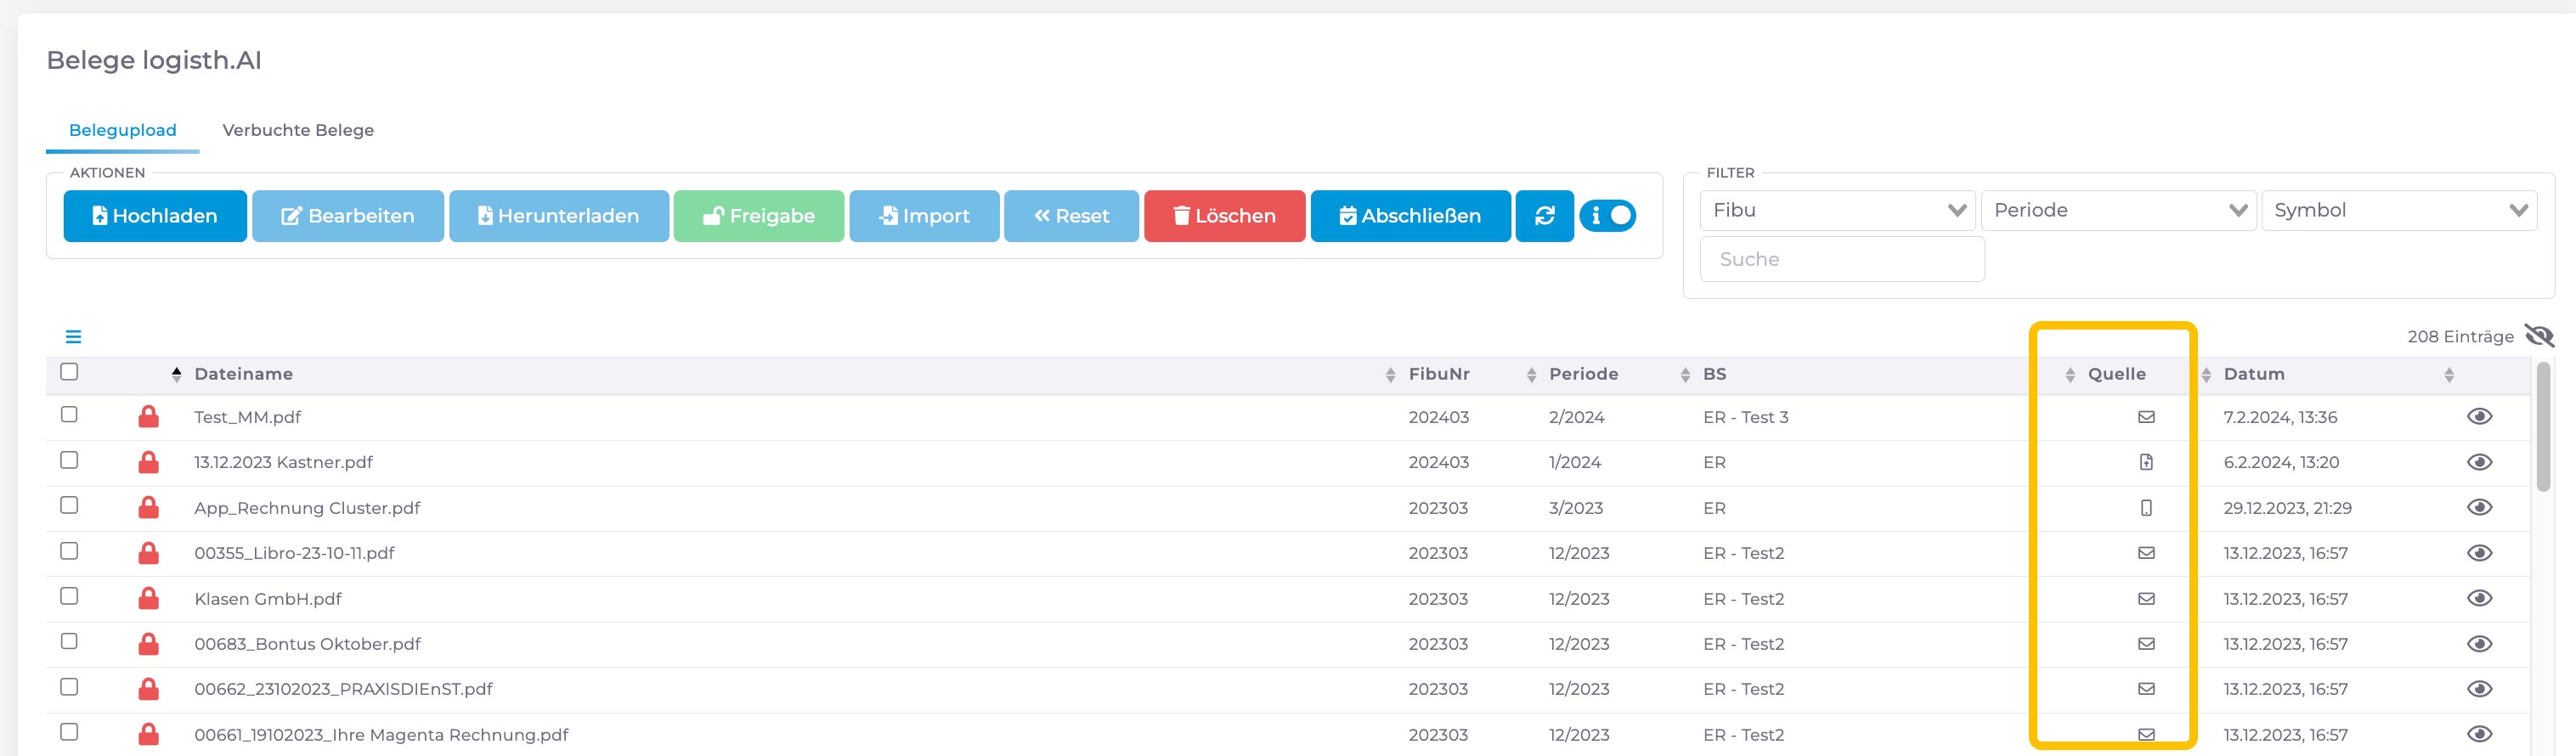The width and height of the screenshot is (2576, 756).
Task: Click email source icon for 00662_23102023_PRAXISDIEnST.pdf
Action: [x=2146, y=689]
